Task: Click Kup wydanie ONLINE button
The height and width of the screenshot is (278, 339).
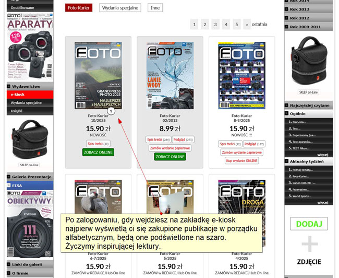Action: tap(241, 160)
